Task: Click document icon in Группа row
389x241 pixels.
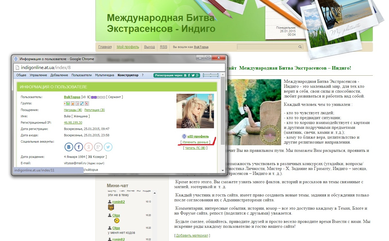Action: pos(77,104)
